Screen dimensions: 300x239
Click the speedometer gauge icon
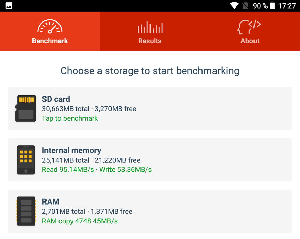click(x=50, y=27)
